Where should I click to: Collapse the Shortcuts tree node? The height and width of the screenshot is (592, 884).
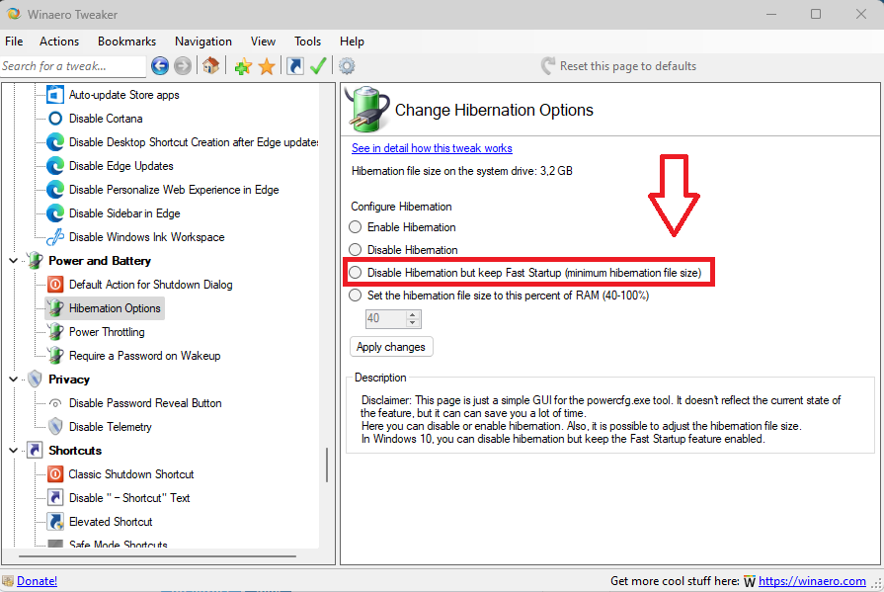coord(14,451)
